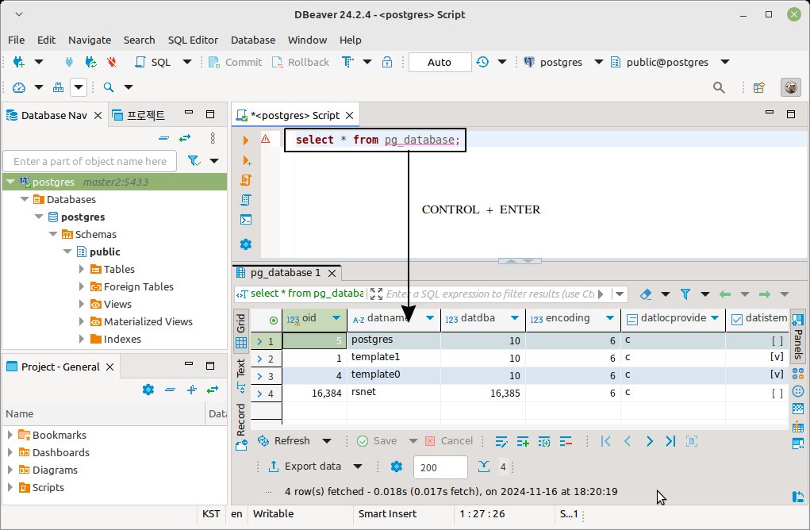Expand the Bookmarks folder in Project panel

[10, 435]
